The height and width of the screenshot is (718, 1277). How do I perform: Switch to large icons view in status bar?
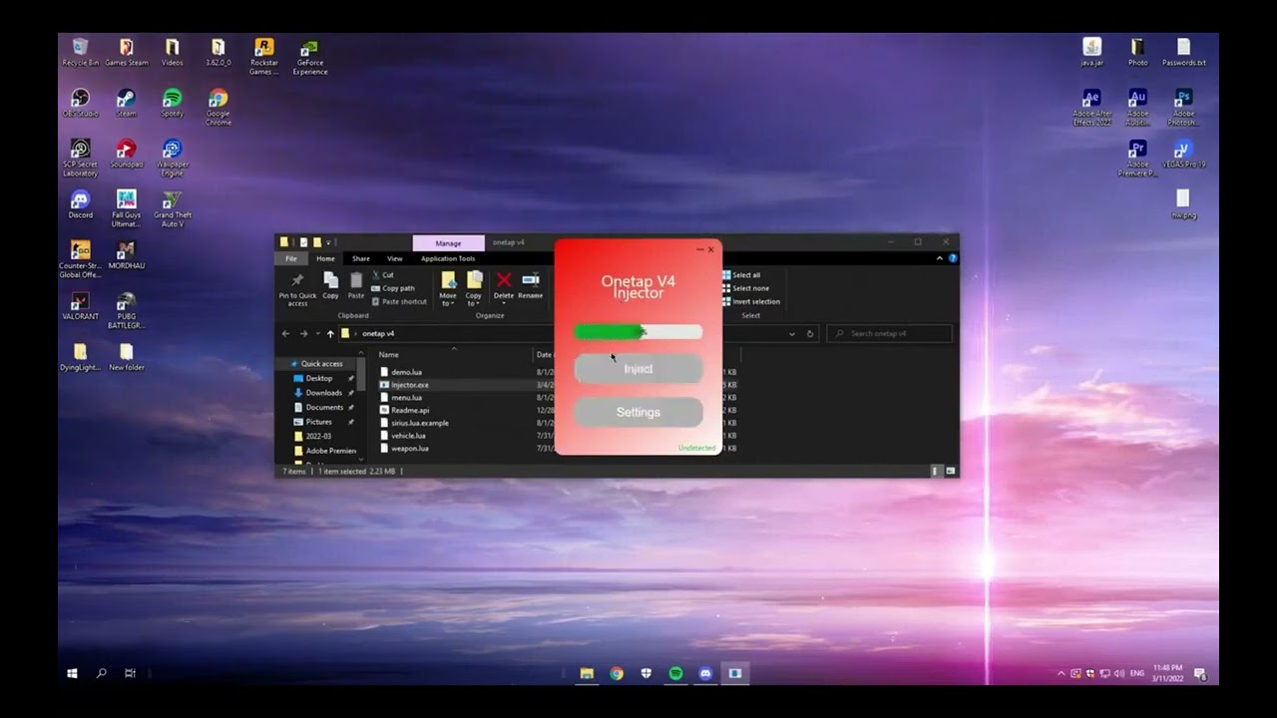point(951,471)
